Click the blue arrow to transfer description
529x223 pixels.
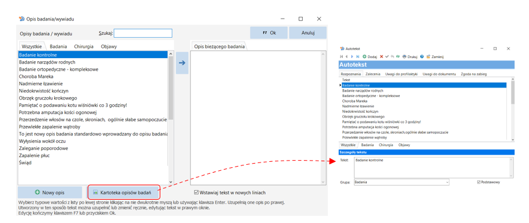[x=182, y=63]
